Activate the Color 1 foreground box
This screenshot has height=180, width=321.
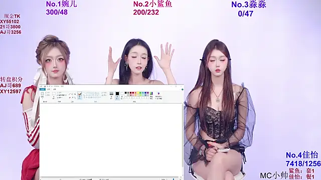117,95
